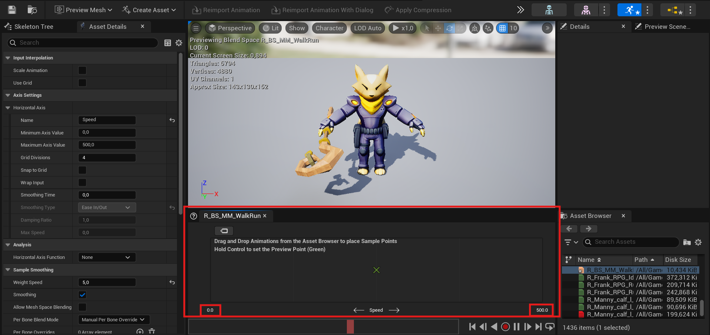Click Apply Compression

pyautogui.click(x=418, y=10)
